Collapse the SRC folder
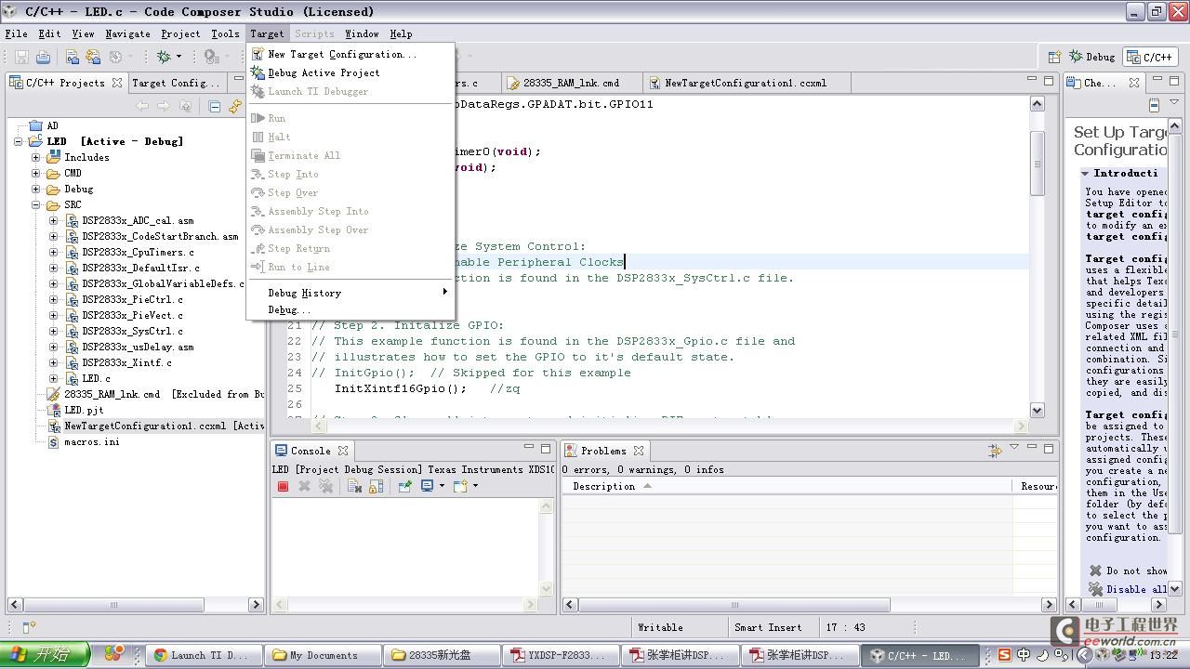The width and height of the screenshot is (1190, 669). (x=36, y=204)
